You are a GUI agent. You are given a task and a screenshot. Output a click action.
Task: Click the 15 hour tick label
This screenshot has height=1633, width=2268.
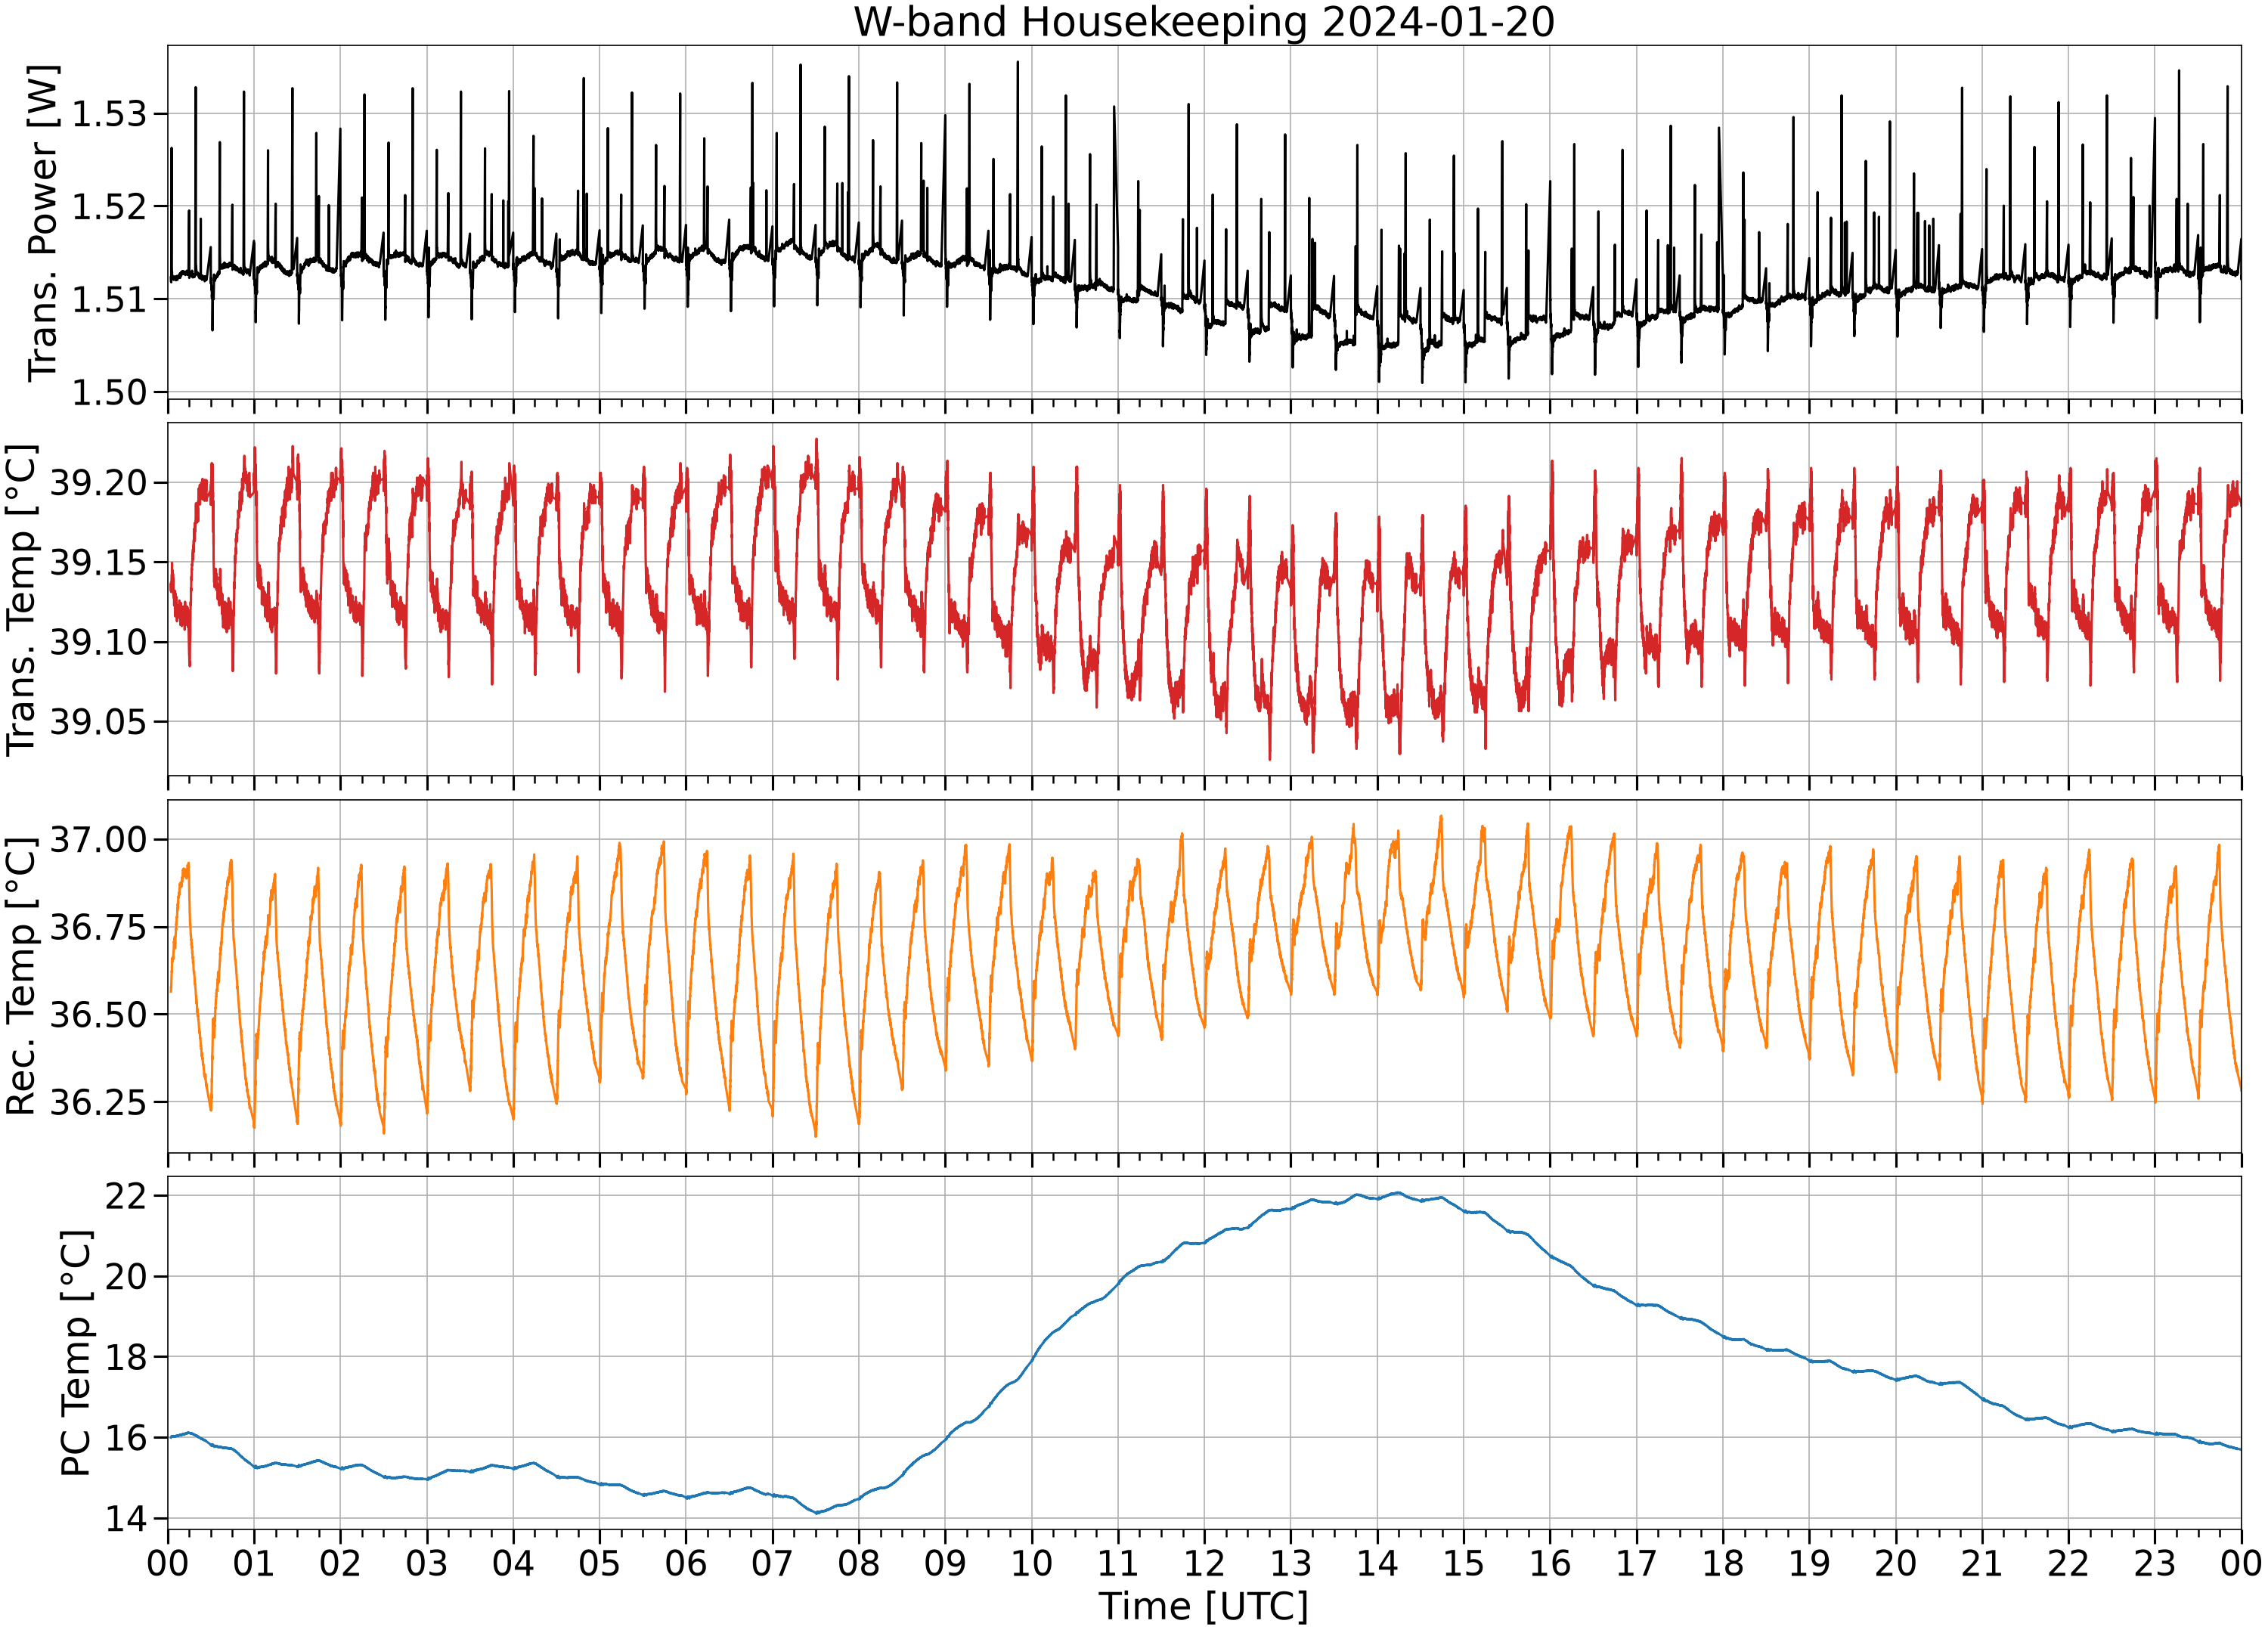(x=1464, y=1563)
